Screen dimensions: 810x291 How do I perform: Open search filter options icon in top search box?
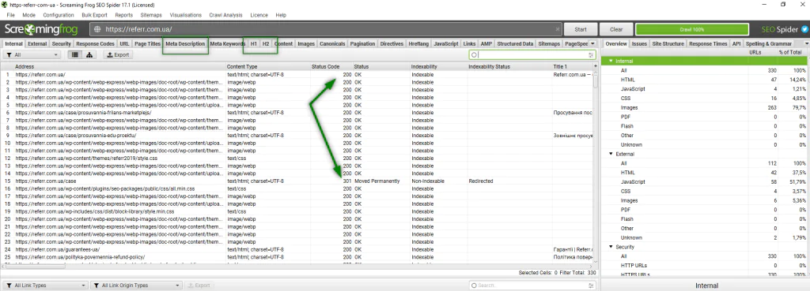591,54
